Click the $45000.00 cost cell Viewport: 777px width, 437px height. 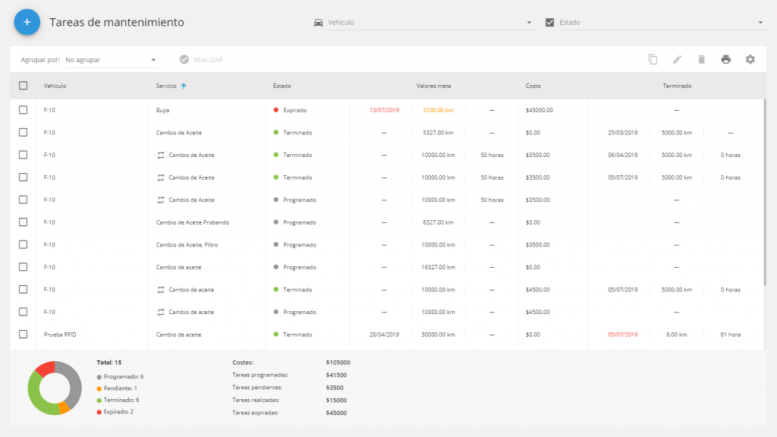pyautogui.click(x=539, y=111)
